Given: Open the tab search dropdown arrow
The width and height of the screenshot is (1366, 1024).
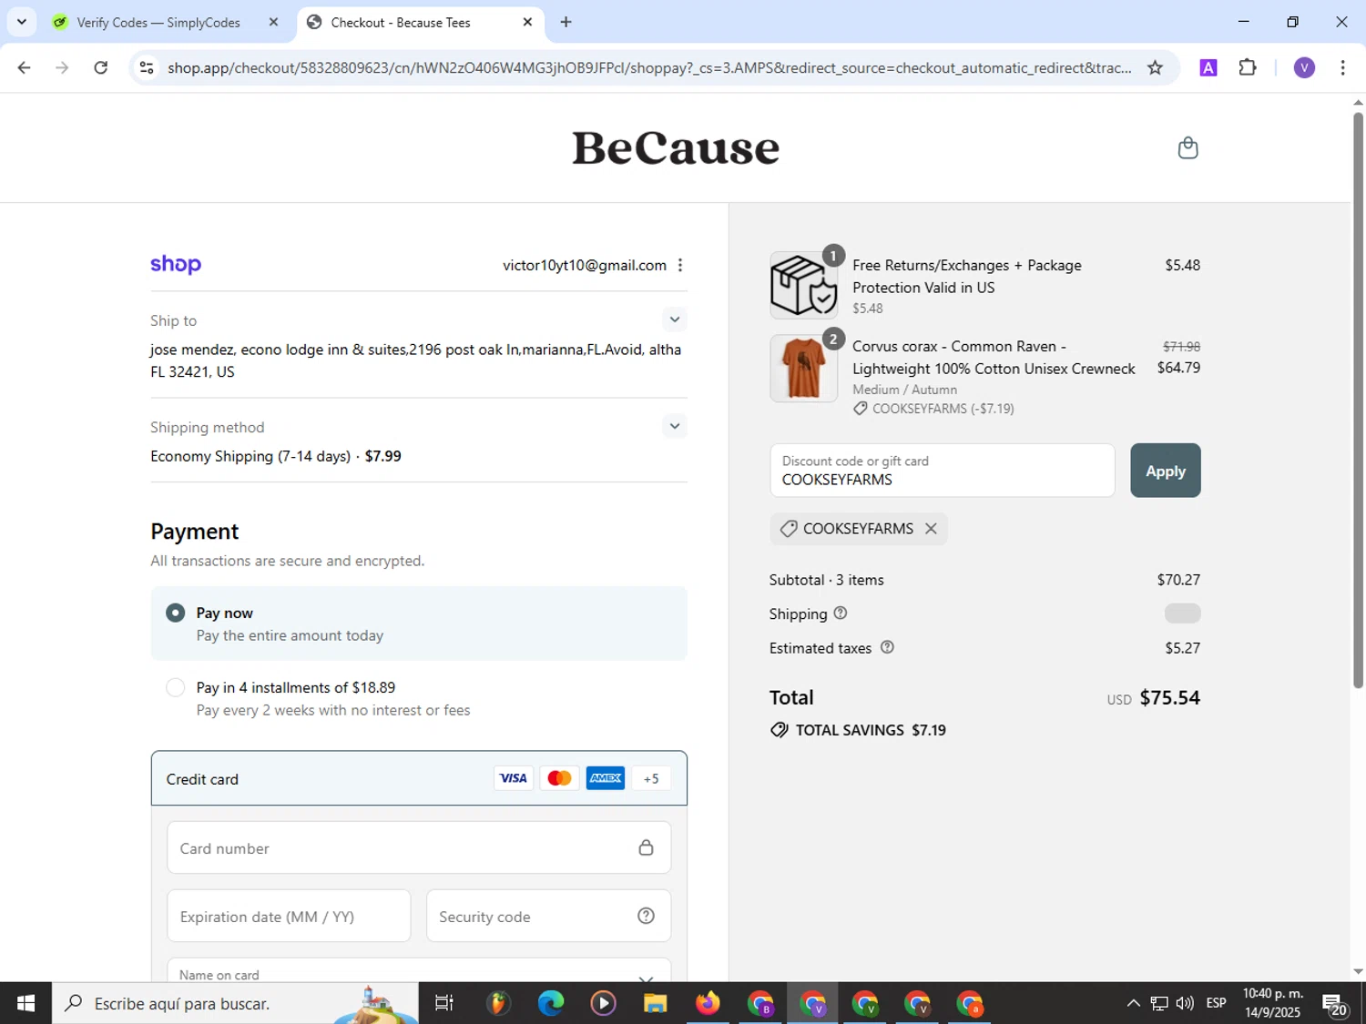Looking at the screenshot, I should pos(22,22).
